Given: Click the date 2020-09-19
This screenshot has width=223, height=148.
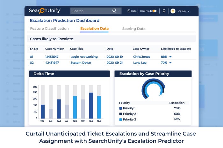Looking at the screenshot, I should [x=115, y=57].
